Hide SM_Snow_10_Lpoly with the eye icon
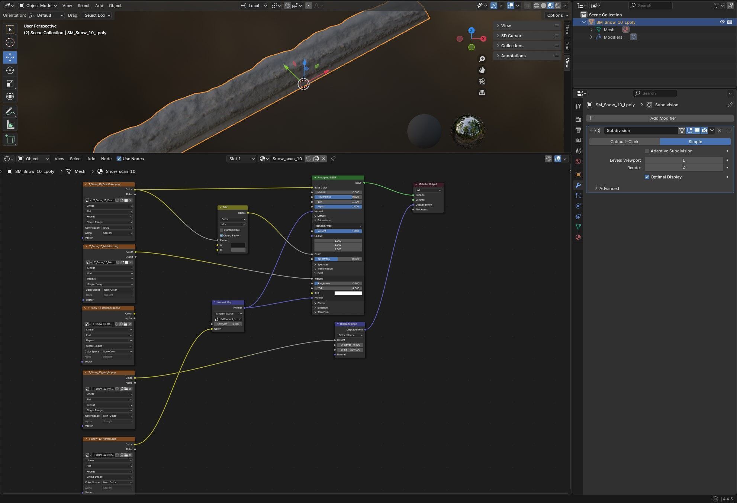737x503 pixels. [x=722, y=22]
